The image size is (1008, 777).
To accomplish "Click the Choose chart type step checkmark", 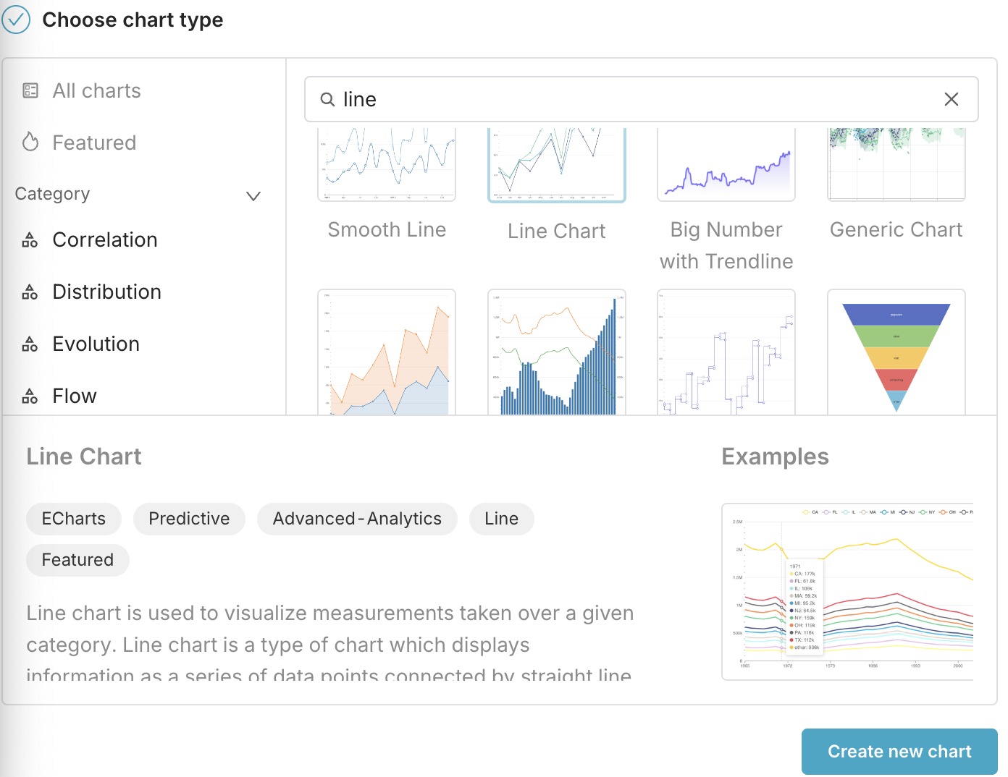I will 16,20.
